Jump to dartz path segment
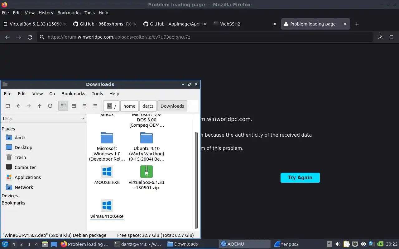399x249 pixels. tap(148, 106)
